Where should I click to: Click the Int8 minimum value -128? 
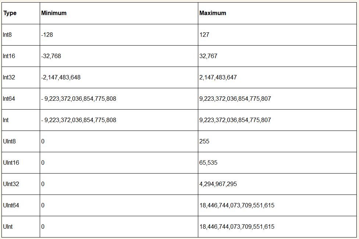[x=47, y=35]
